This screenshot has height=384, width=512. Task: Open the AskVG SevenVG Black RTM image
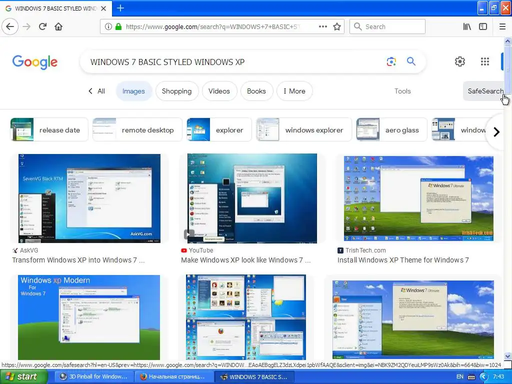tap(89, 198)
